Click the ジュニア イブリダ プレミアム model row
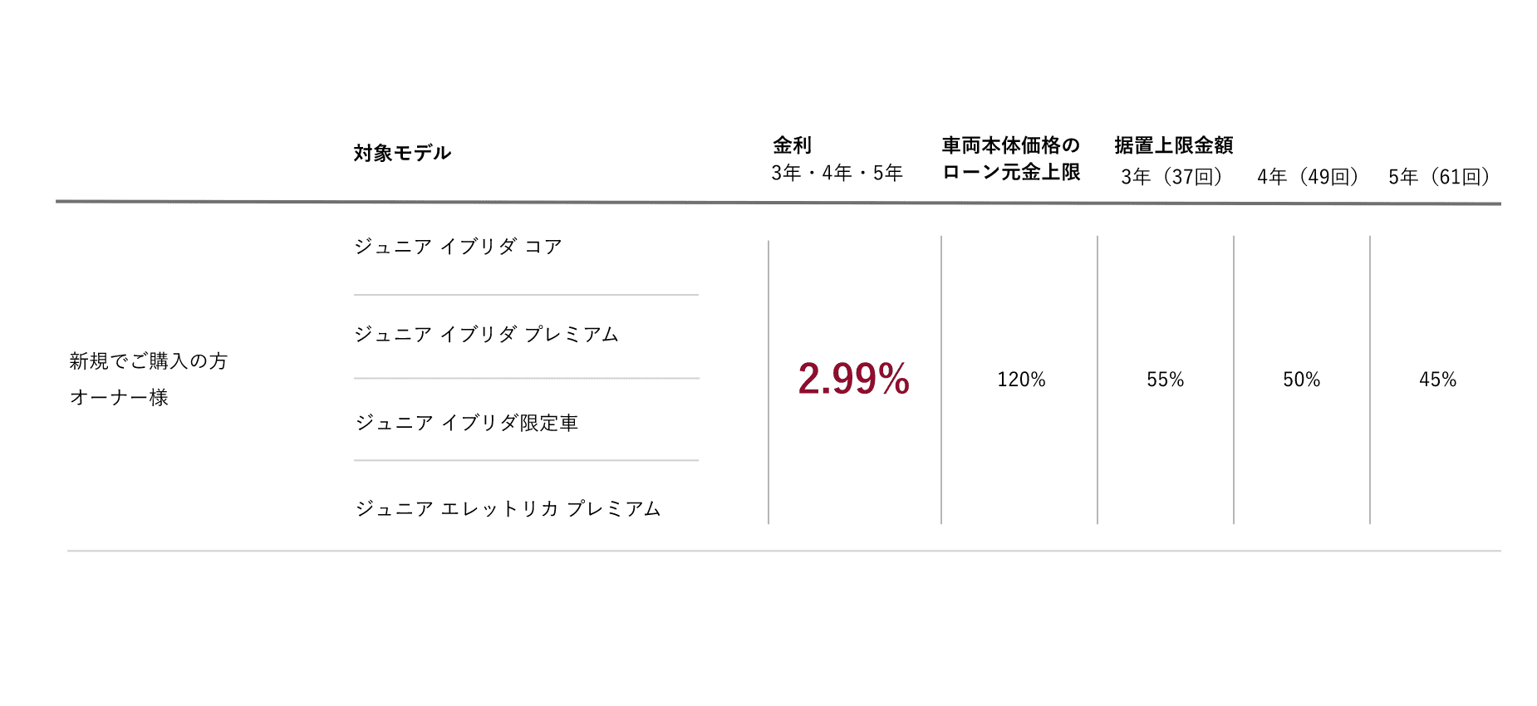This screenshot has width=1537, height=706. click(487, 335)
